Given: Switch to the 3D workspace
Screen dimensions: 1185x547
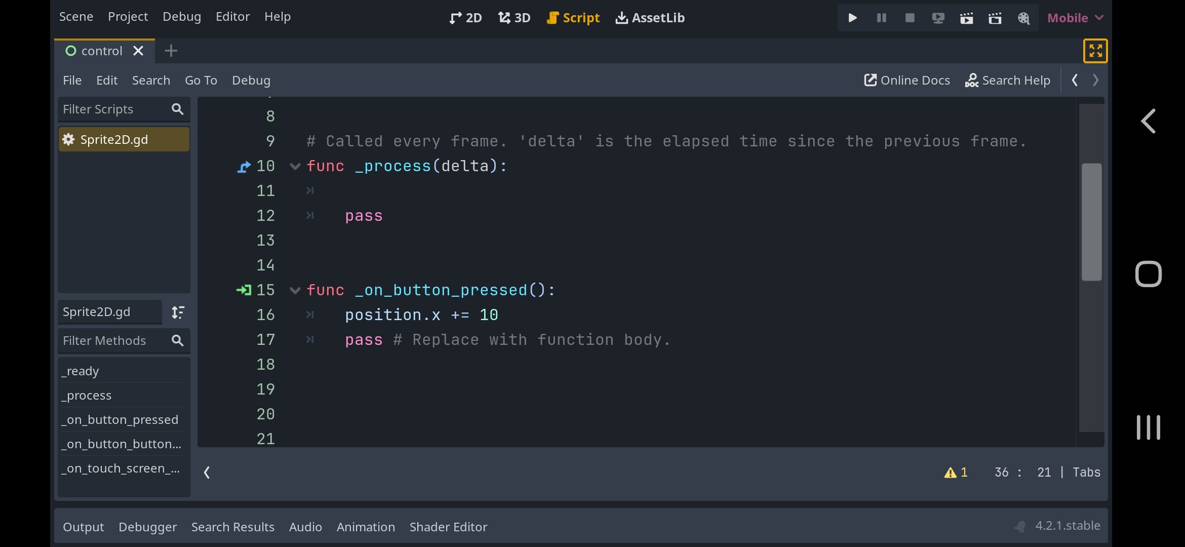Looking at the screenshot, I should click(514, 18).
